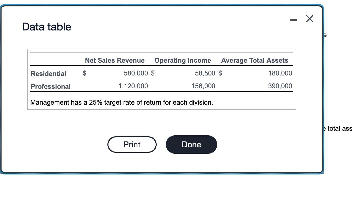Click the Data table dialog title
Image resolution: width=352 pixels, height=209 pixels.
coord(46,27)
